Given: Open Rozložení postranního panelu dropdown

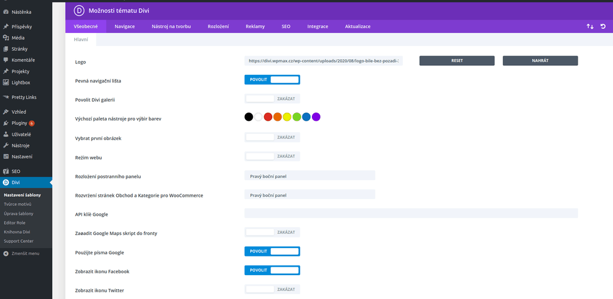Looking at the screenshot, I should pos(309,175).
